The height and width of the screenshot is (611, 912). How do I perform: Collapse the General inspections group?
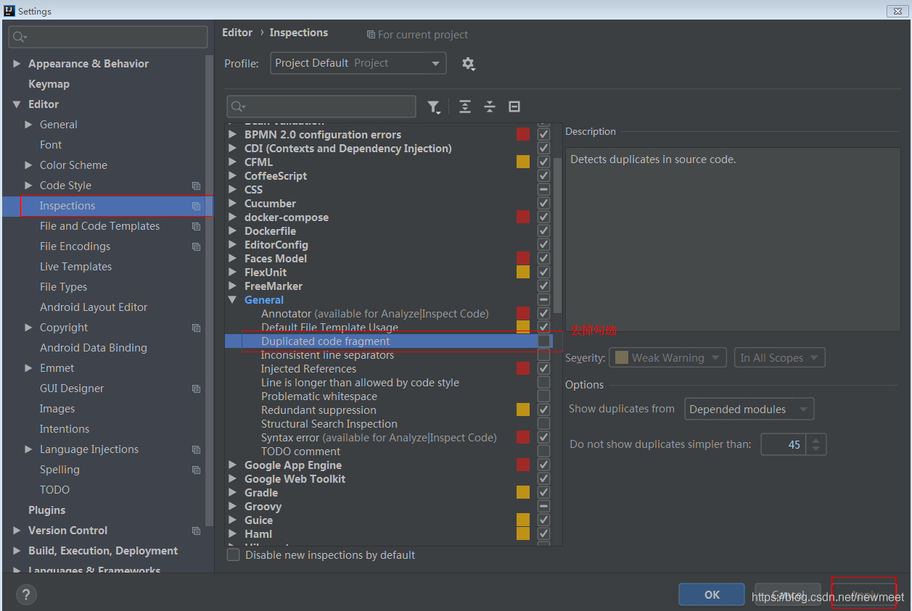232,300
